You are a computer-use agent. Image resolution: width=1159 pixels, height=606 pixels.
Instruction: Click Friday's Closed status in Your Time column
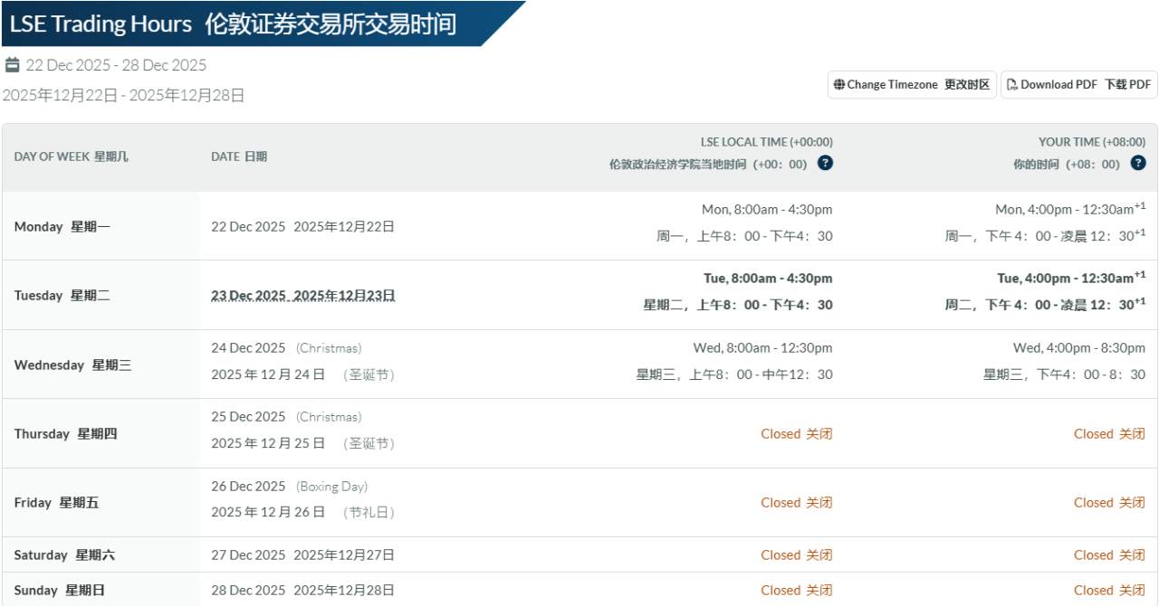[1109, 503]
